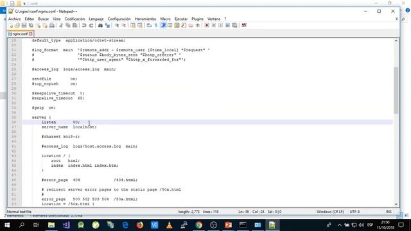Open Google Chrome from the taskbar
Image resolution: width=411 pixels, height=231 pixels.
tap(198, 225)
